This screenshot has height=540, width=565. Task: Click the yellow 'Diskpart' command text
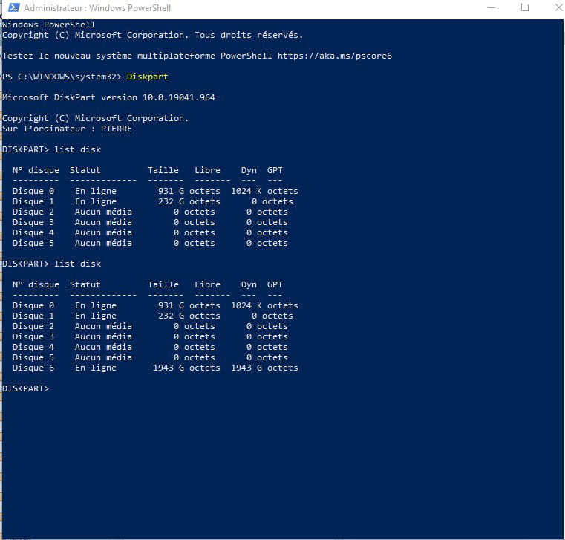(x=147, y=77)
